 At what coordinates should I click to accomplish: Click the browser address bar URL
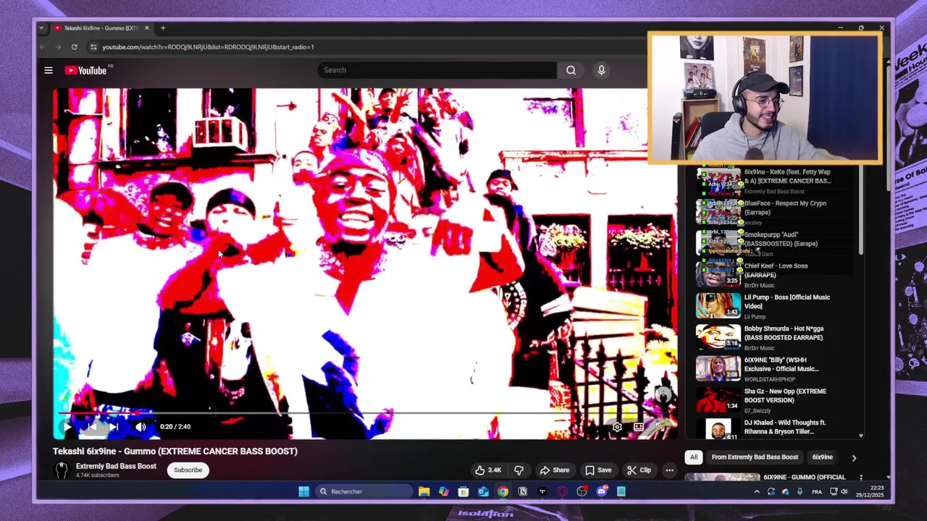click(208, 47)
